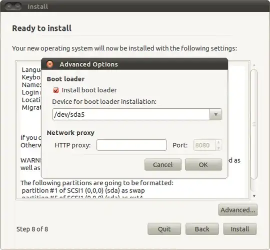Click the 'Network proxy' section heading
270x250 pixels.
(x=70, y=133)
